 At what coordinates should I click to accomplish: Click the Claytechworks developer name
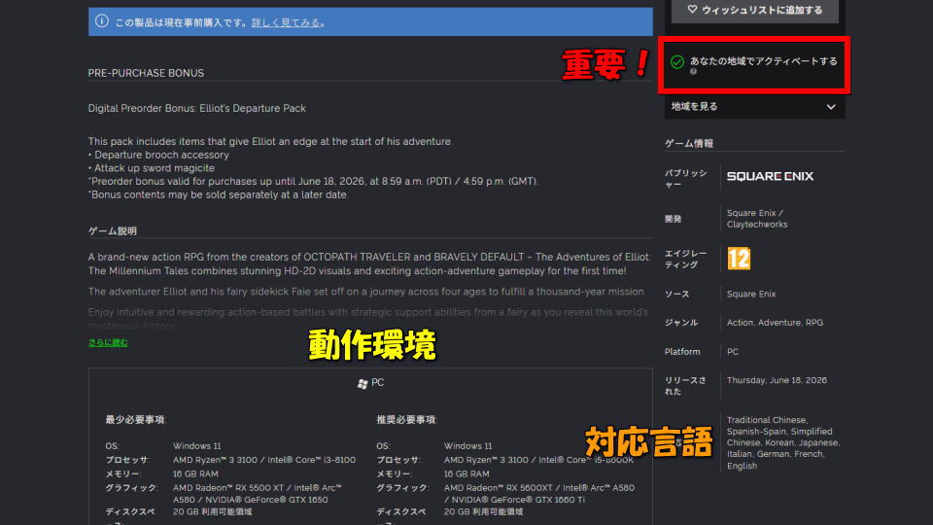tap(757, 225)
